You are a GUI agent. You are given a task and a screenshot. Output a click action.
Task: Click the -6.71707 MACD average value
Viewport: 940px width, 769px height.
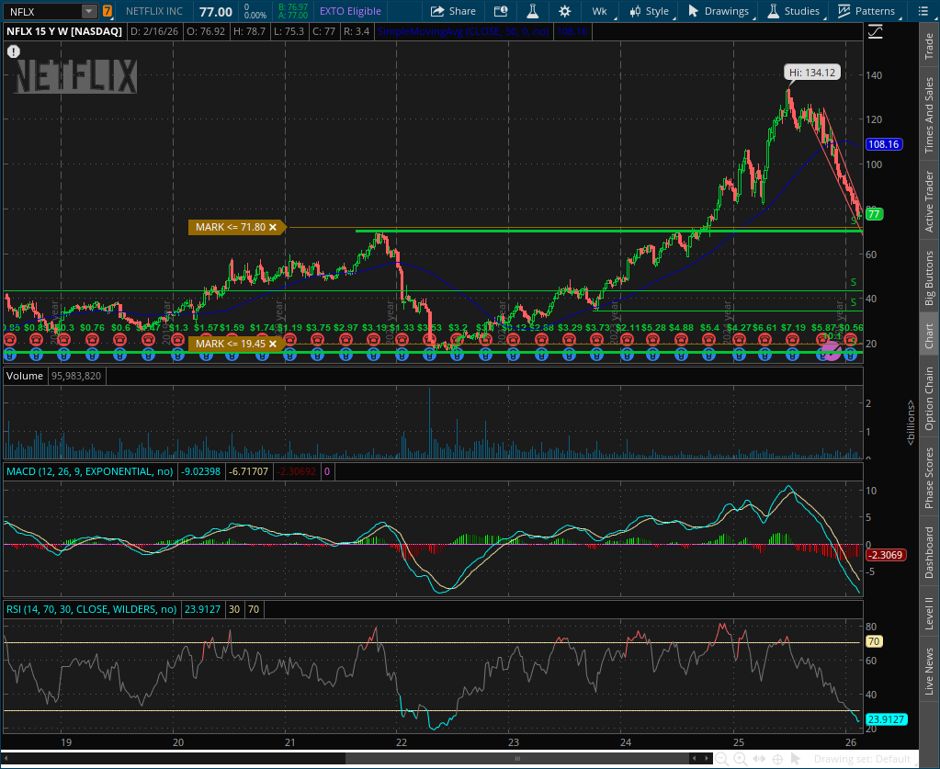pos(248,471)
